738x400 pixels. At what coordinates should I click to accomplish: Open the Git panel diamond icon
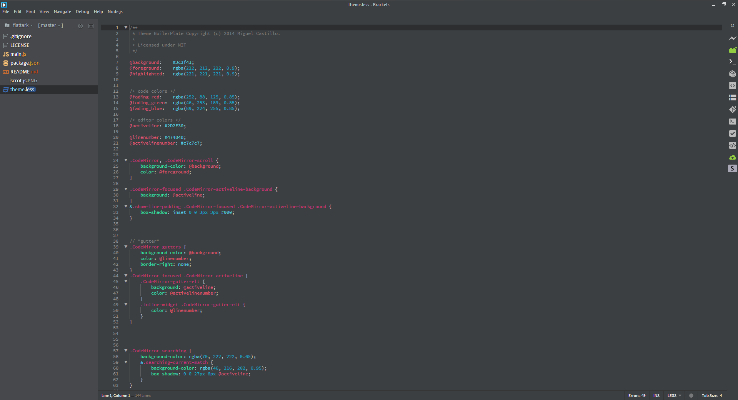[733, 110]
